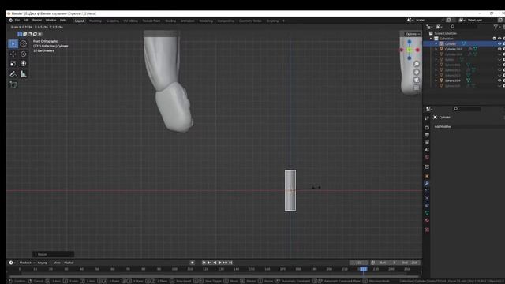Viewport: 505px width, 284px height.
Task: Click the current frame number field
Action: pos(359,263)
